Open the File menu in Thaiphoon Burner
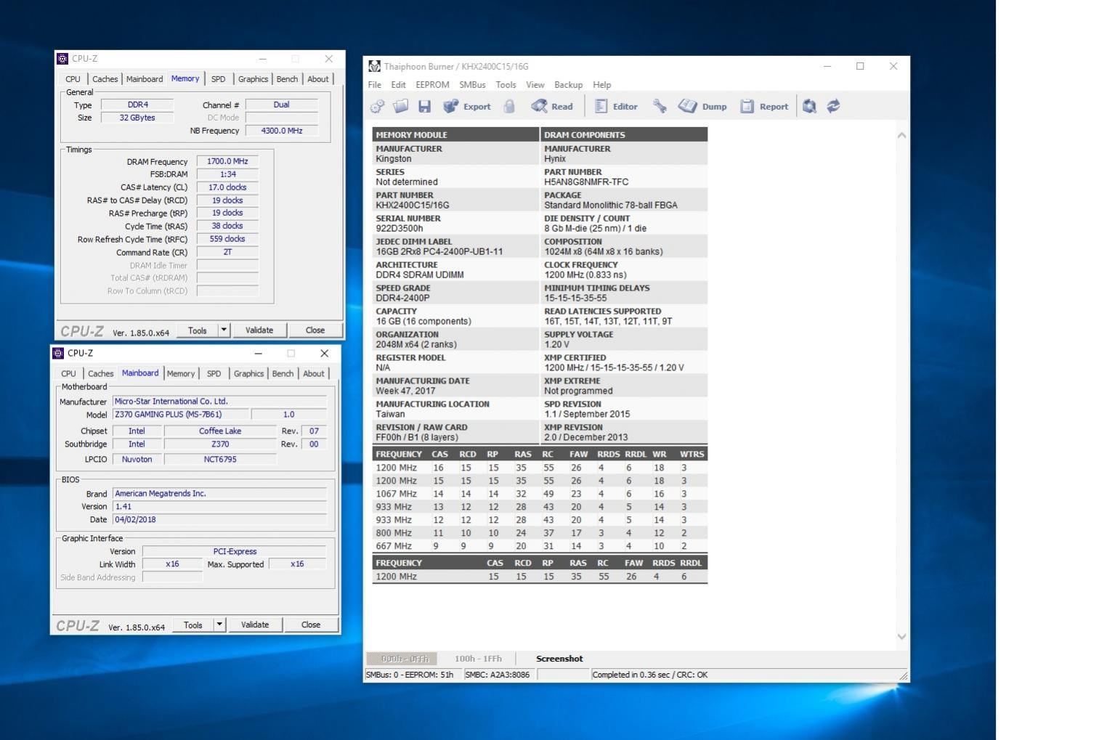The image size is (1115, 740). pyautogui.click(x=375, y=85)
